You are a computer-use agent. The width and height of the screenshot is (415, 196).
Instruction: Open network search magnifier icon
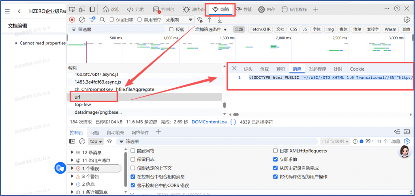[x=102, y=19]
